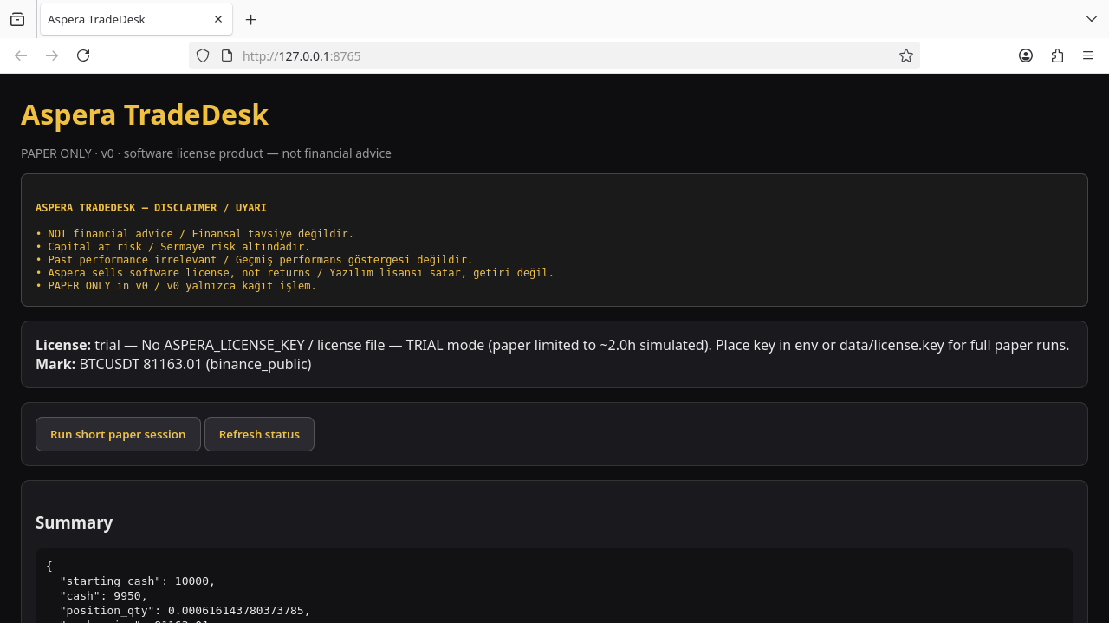1109x623 pixels.
Task: Open the Firefox account icon
Action: (x=1026, y=55)
